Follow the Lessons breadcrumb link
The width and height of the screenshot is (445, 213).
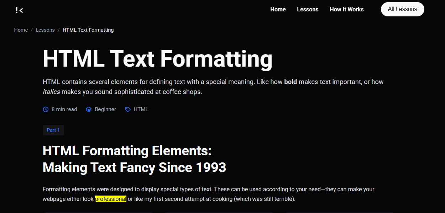pos(45,30)
